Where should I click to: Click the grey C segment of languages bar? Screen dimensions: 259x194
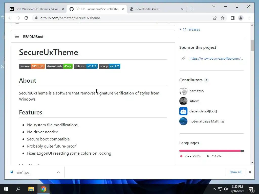[243, 151]
